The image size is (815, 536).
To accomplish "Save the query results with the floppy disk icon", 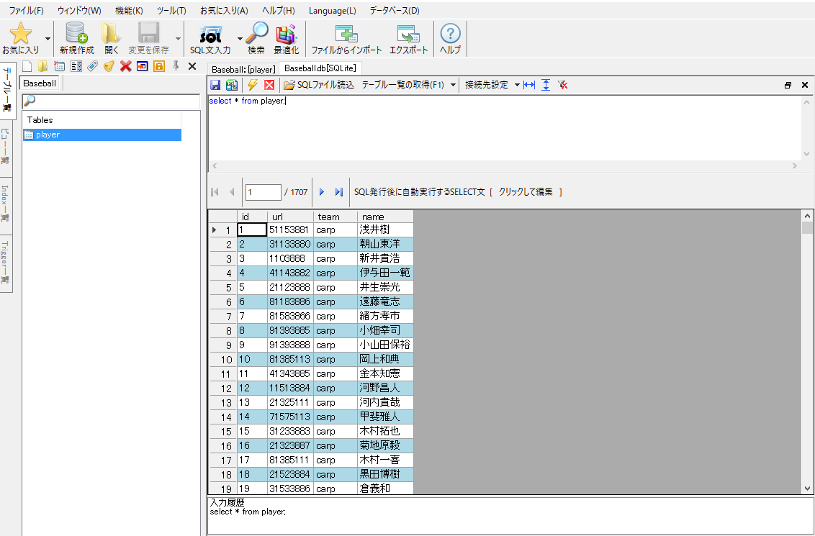I will click(215, 84).
